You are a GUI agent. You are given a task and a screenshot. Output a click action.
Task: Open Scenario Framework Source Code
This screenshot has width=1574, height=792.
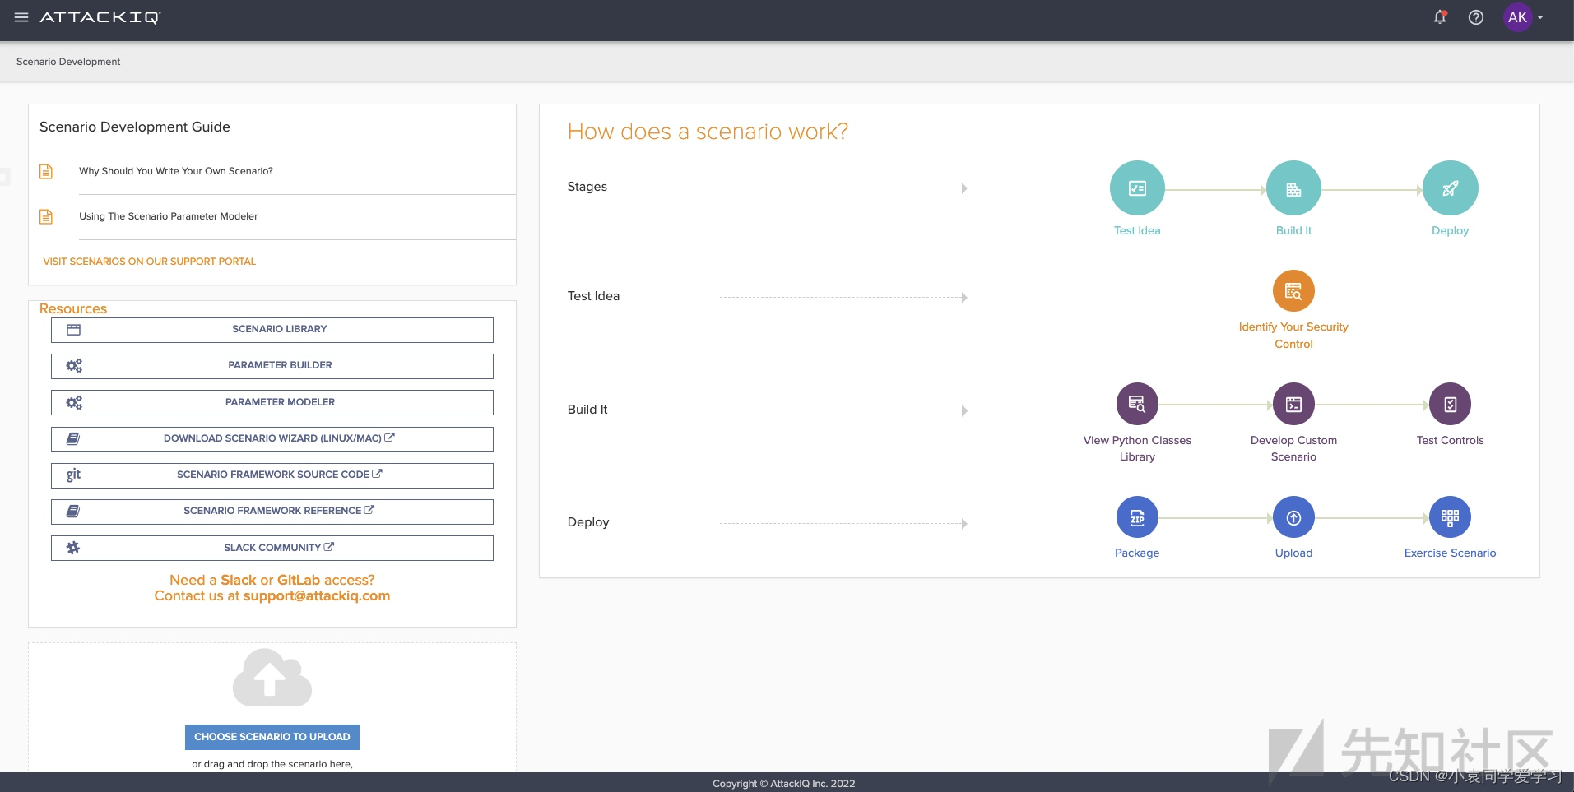tap(272, 475)
